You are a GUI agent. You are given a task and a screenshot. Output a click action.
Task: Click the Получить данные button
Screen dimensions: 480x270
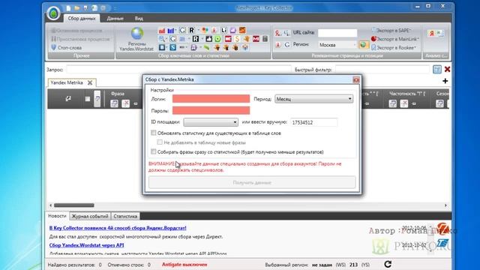pyautogui.click(x=252, y=182)
